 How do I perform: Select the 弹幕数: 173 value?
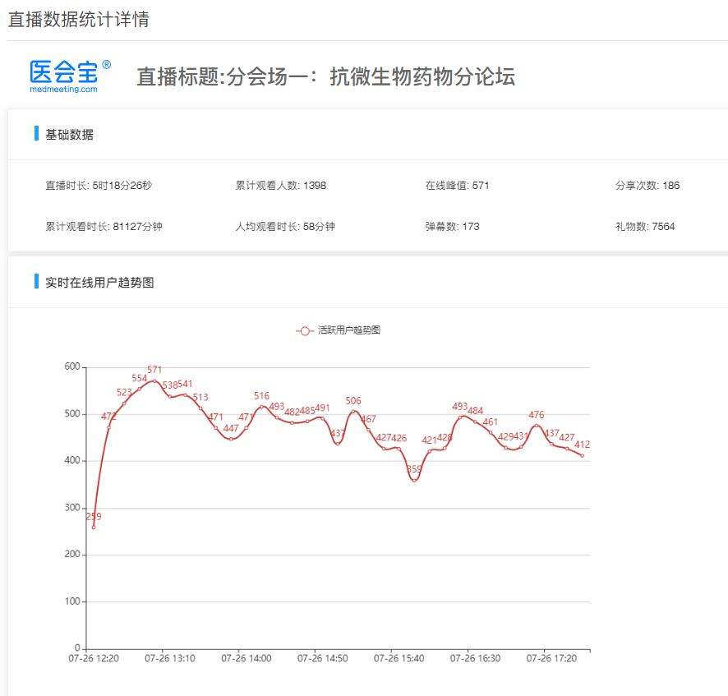(452, 227)
